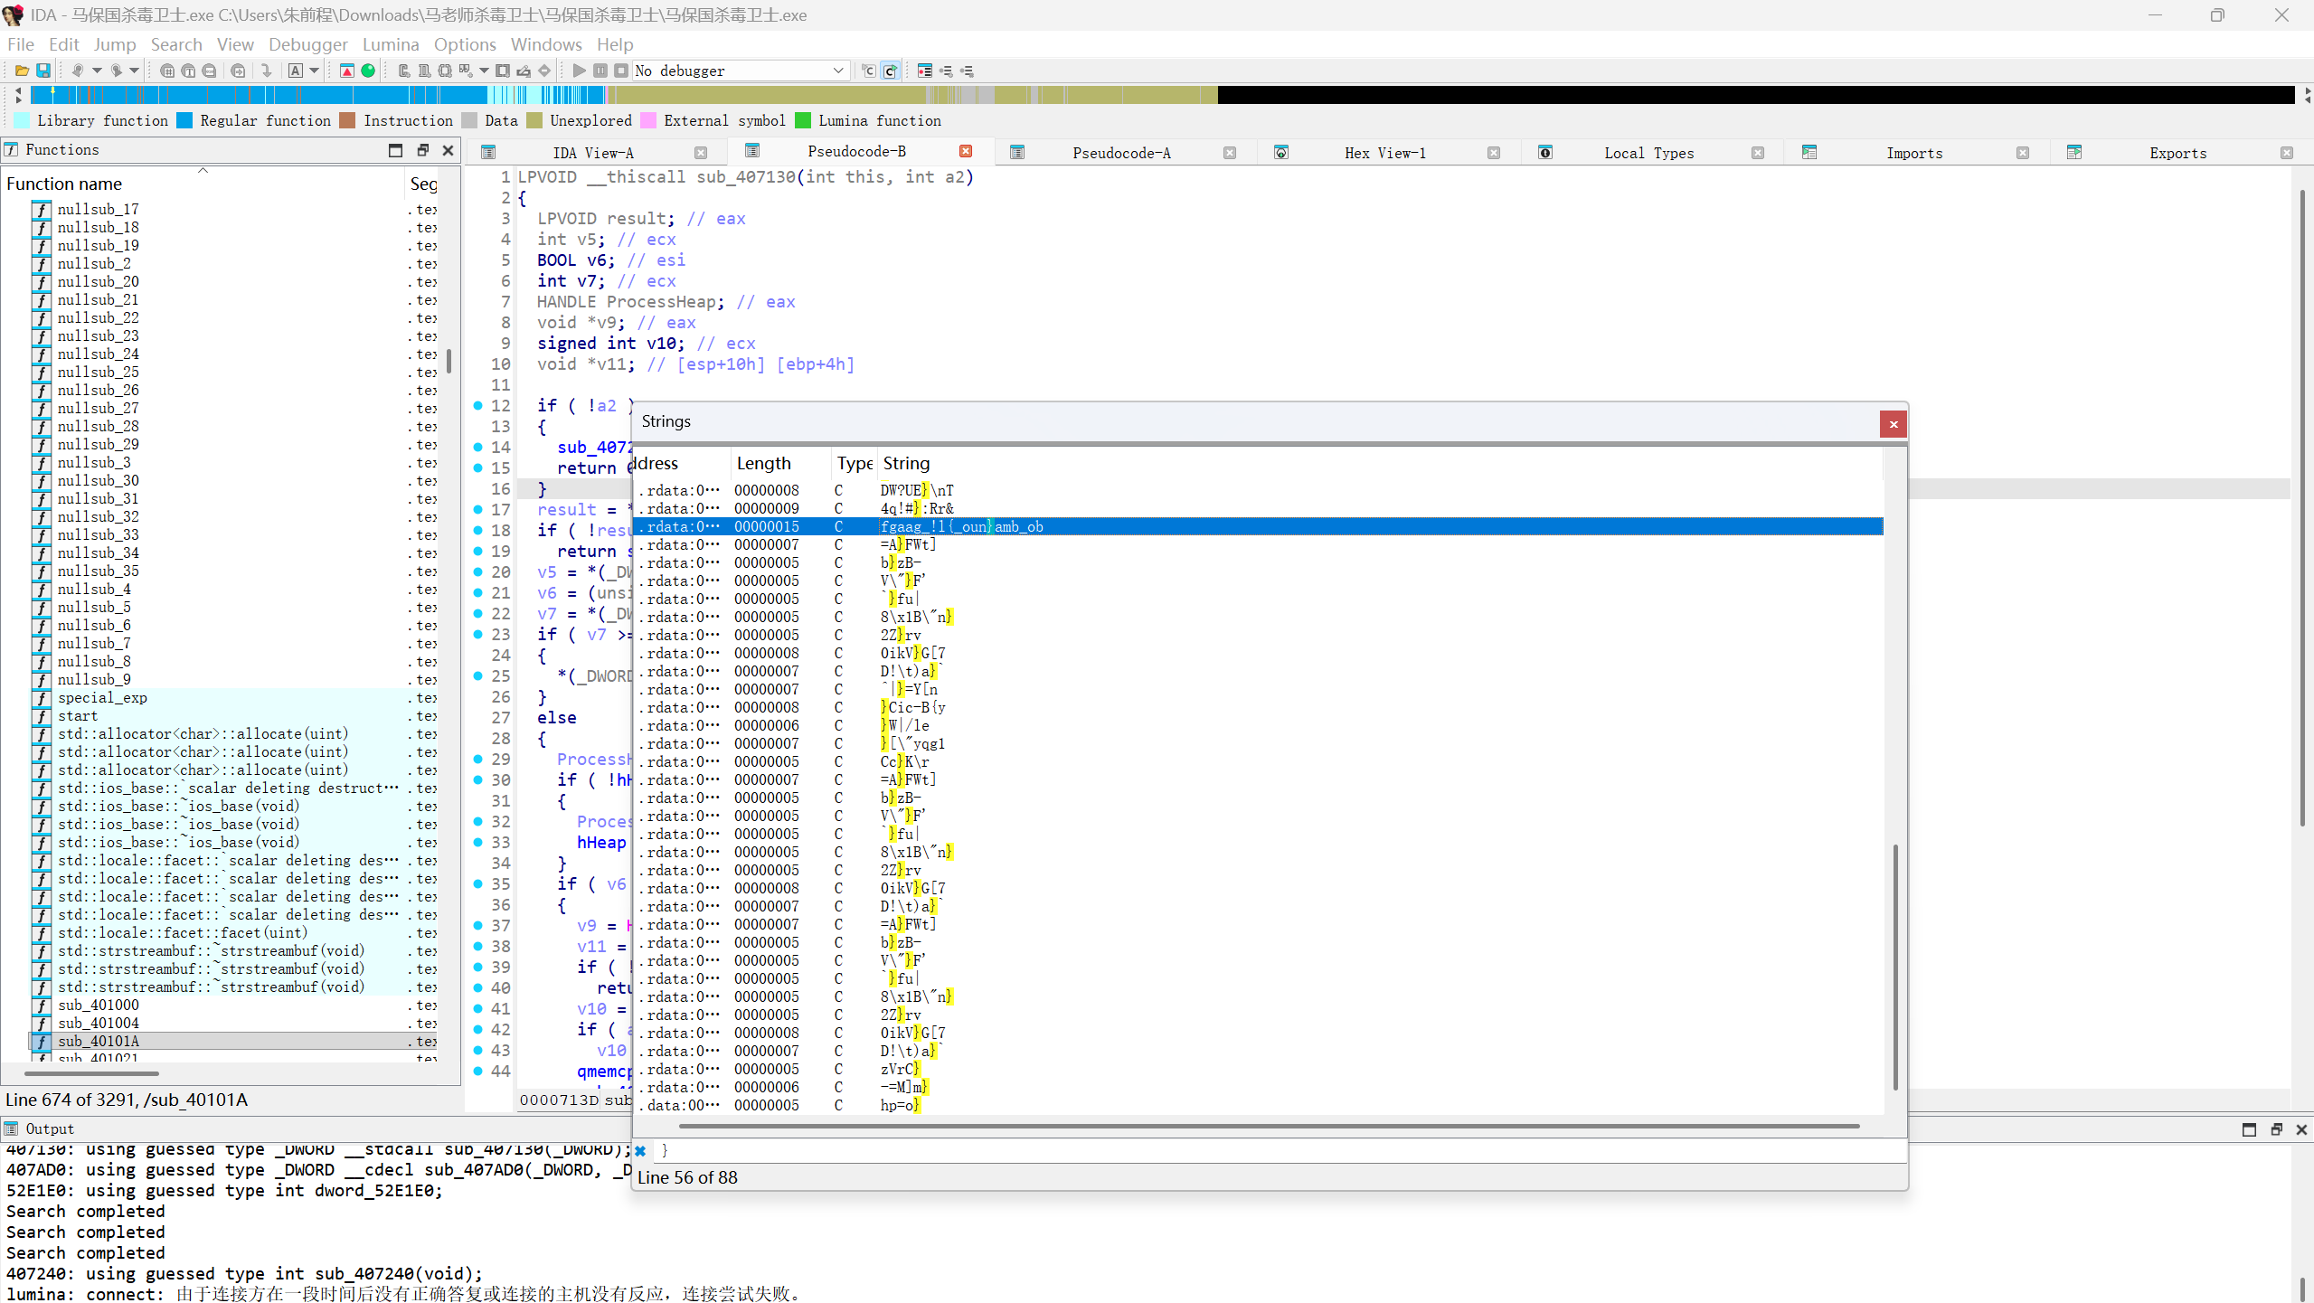The height and width of the screenshot is (1303, 2314).
Task: Click the save database icon
Action: pos(43,71)
